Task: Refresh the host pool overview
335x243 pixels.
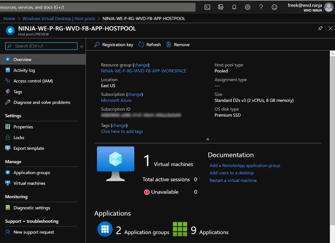Action: click(150, 45)
